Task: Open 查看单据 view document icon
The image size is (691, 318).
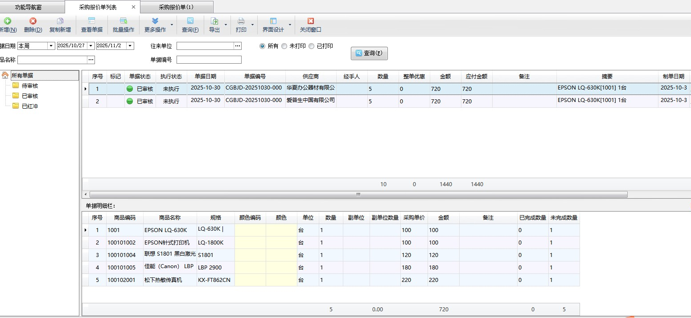Action: pyautogui.click(x=92, y=21)
